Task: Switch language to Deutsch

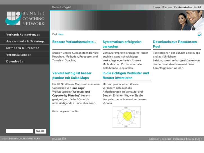Action: click(x=57, y=7)
